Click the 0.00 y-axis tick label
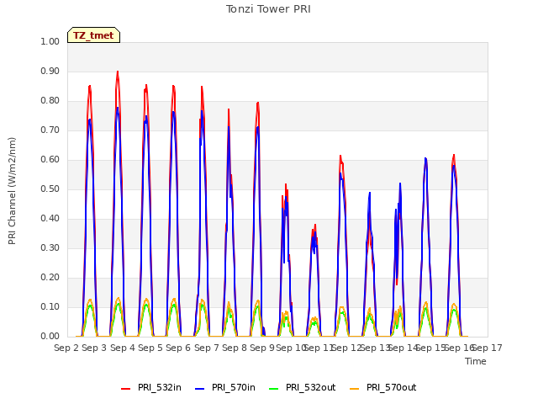This screenshot has height=404, width=538. [x=50, y=337]
